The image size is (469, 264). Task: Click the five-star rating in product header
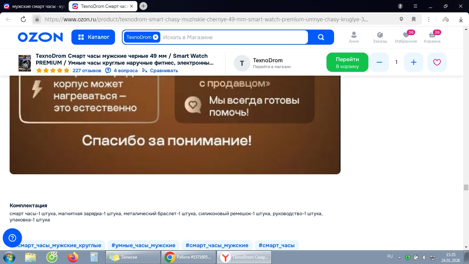pyautogui.click(x=53, y=70)
